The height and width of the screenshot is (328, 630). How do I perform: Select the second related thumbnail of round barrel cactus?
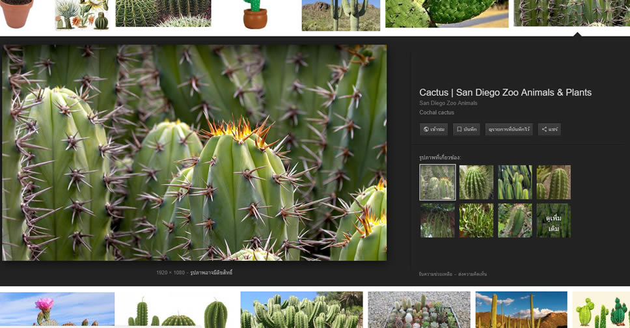[476, 182]
